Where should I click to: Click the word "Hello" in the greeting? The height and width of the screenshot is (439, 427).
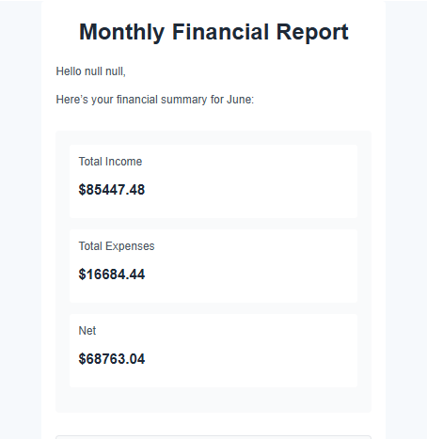coord(69,71)
